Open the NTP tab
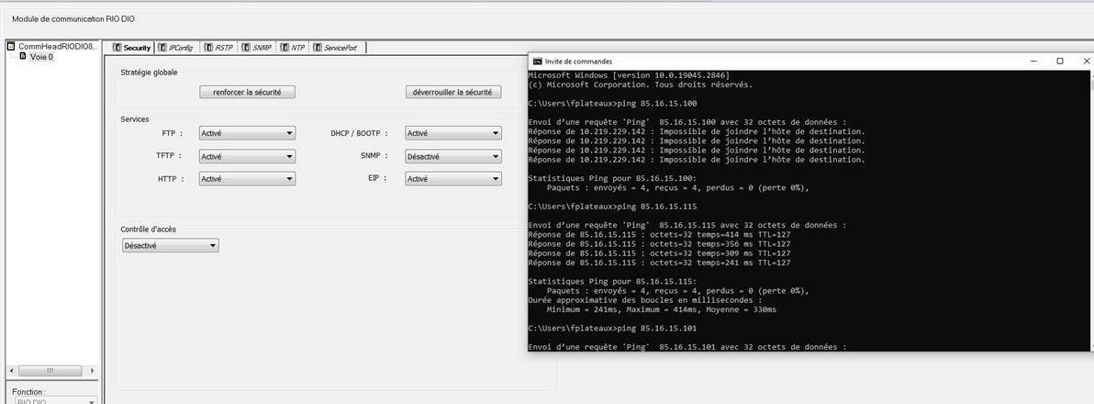The image size is (1094, 404). 293,48
